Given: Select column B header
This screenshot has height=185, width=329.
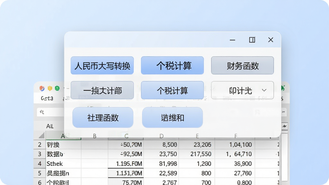Looking at the screenshot, I should 94,136.
